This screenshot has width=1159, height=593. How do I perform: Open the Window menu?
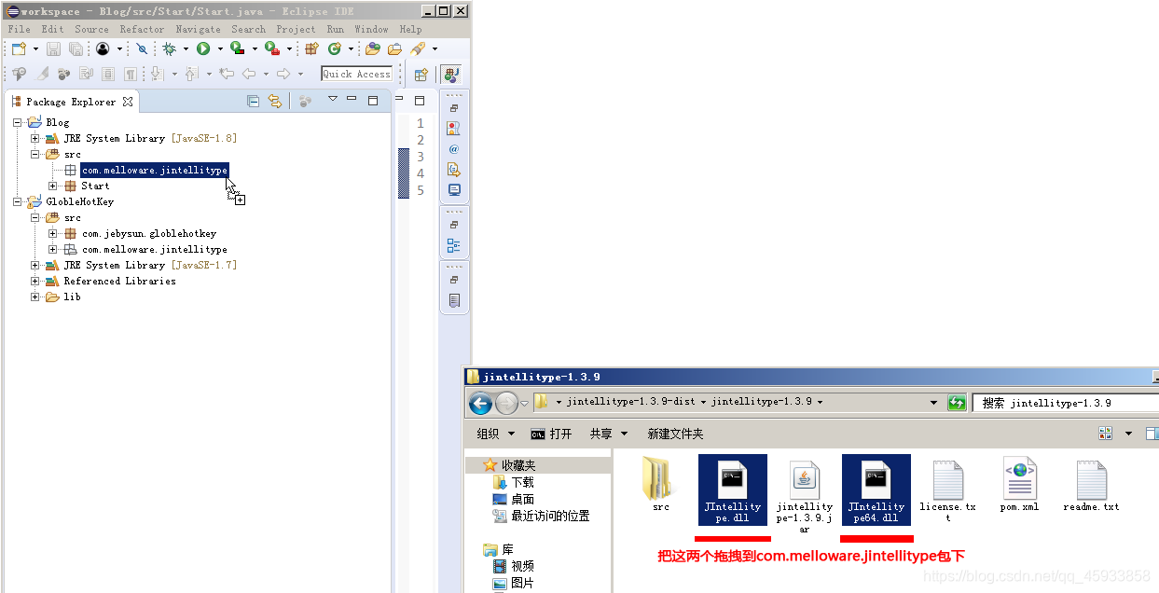point(371,29)
